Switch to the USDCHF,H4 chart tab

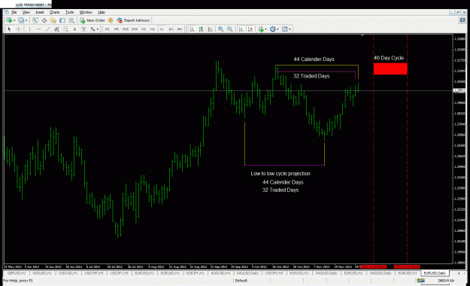[x=94, y=273]
